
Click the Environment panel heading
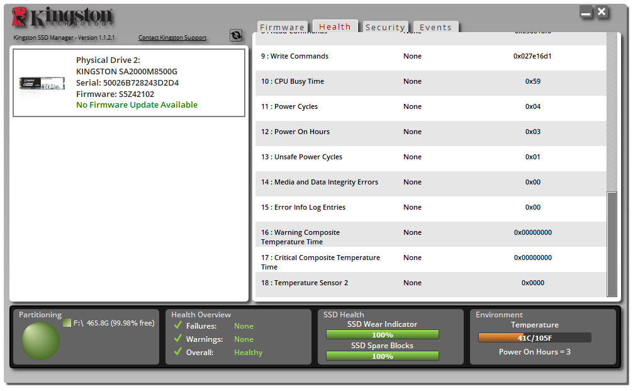point(499,315)
